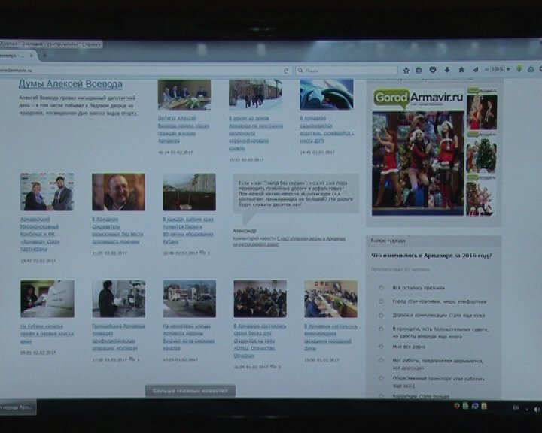Bookmark this page with the star icon
This screenshot has height=433, width=542.
pos(406,71)
